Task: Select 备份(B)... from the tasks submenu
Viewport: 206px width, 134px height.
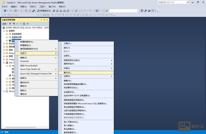Action: tap(68, 73)
